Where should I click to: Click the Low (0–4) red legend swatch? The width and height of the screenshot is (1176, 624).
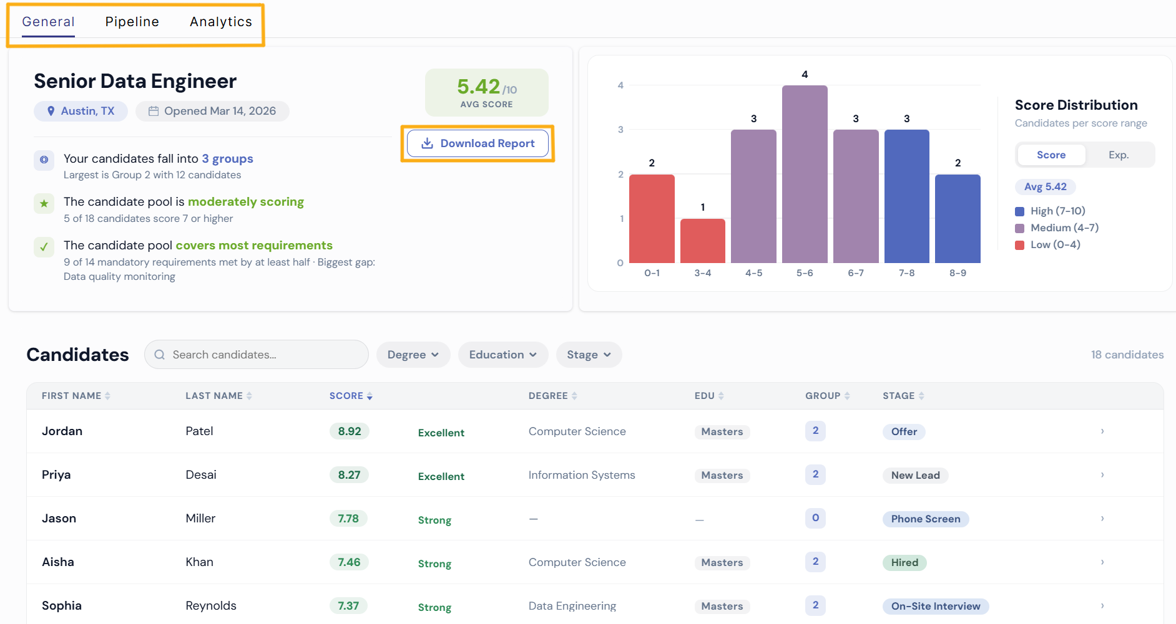click(1020, 245)
